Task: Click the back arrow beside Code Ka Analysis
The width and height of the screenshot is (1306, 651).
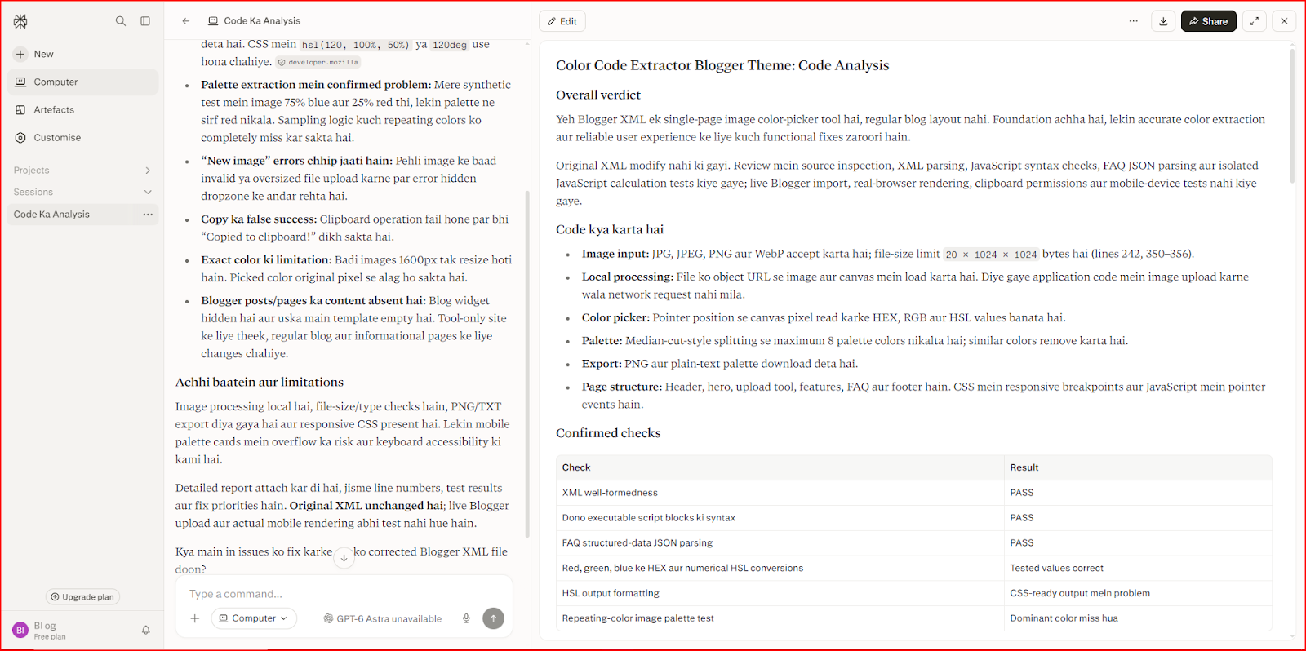Action: (186, 21)
